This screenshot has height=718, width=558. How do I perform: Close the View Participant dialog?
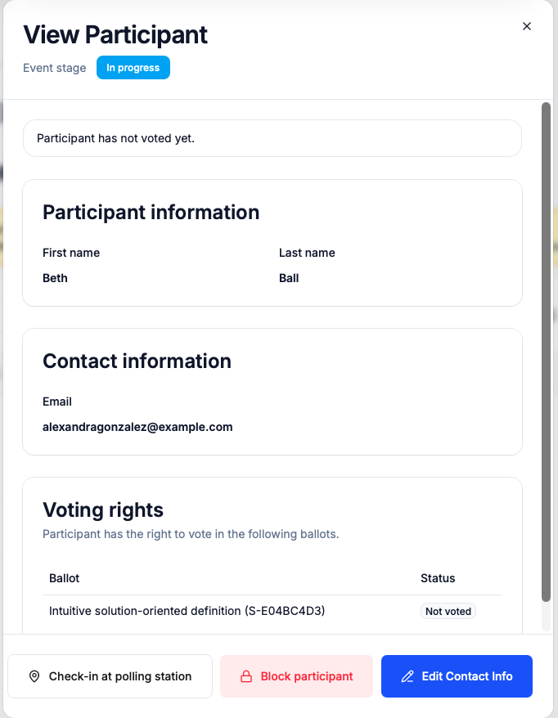click(527, 26)
